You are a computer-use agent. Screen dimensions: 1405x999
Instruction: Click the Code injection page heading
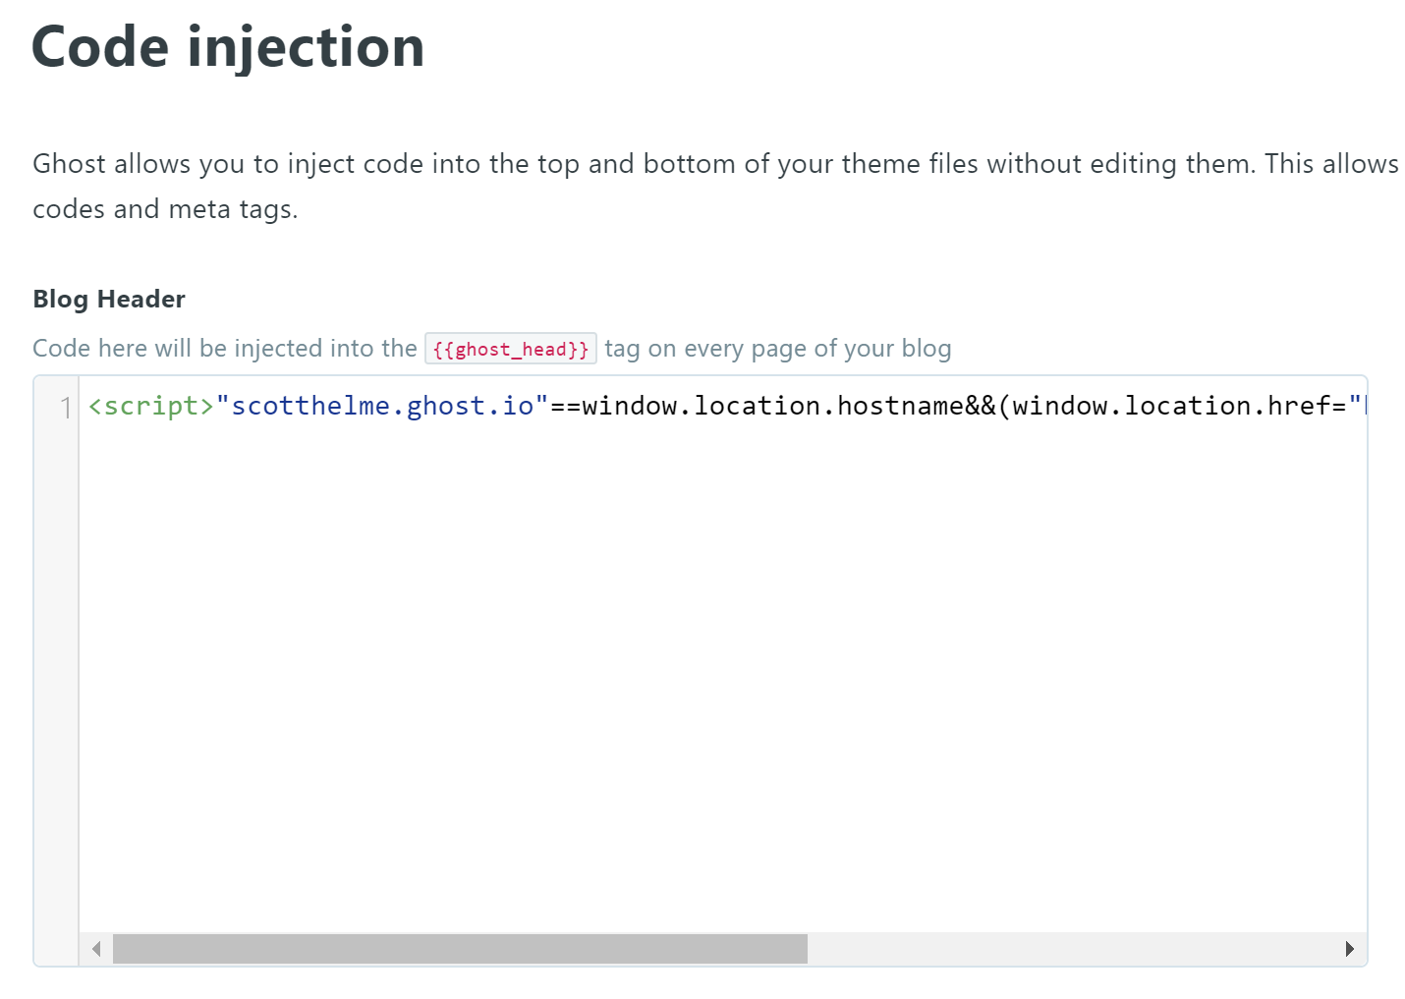coord(228,47)
